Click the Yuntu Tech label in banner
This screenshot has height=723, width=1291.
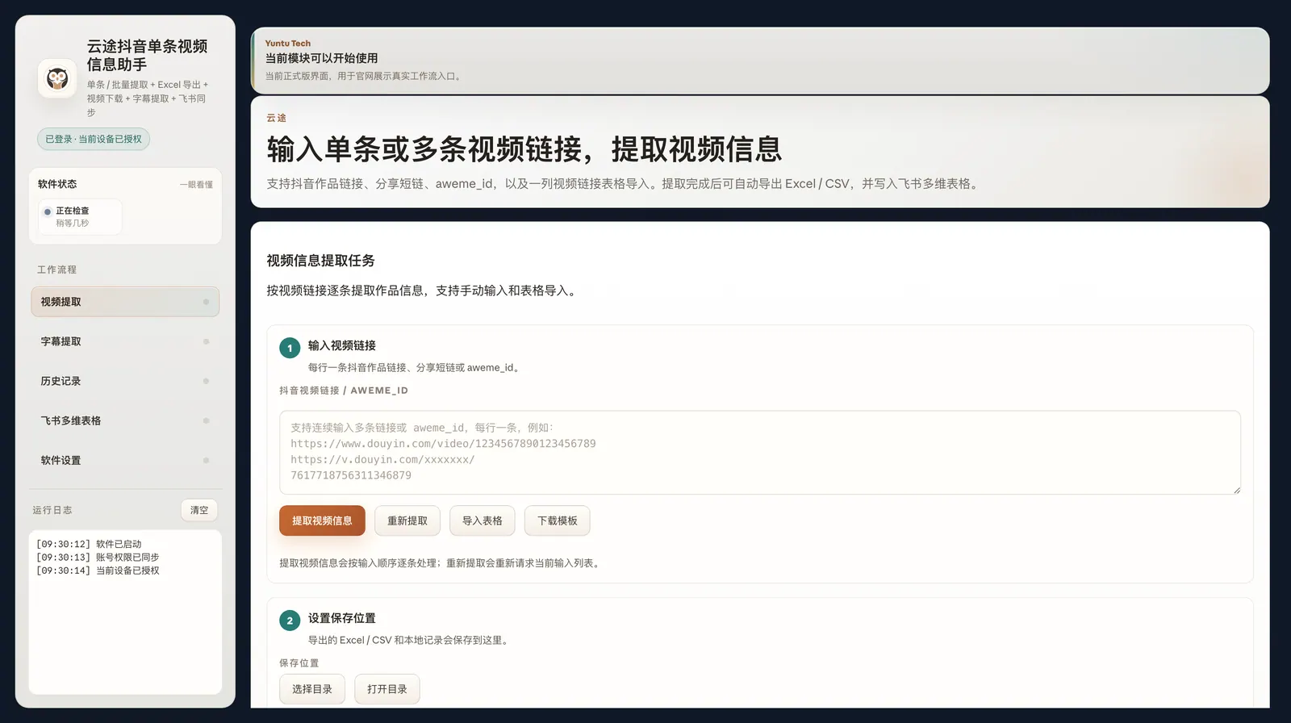pos(287,44)
